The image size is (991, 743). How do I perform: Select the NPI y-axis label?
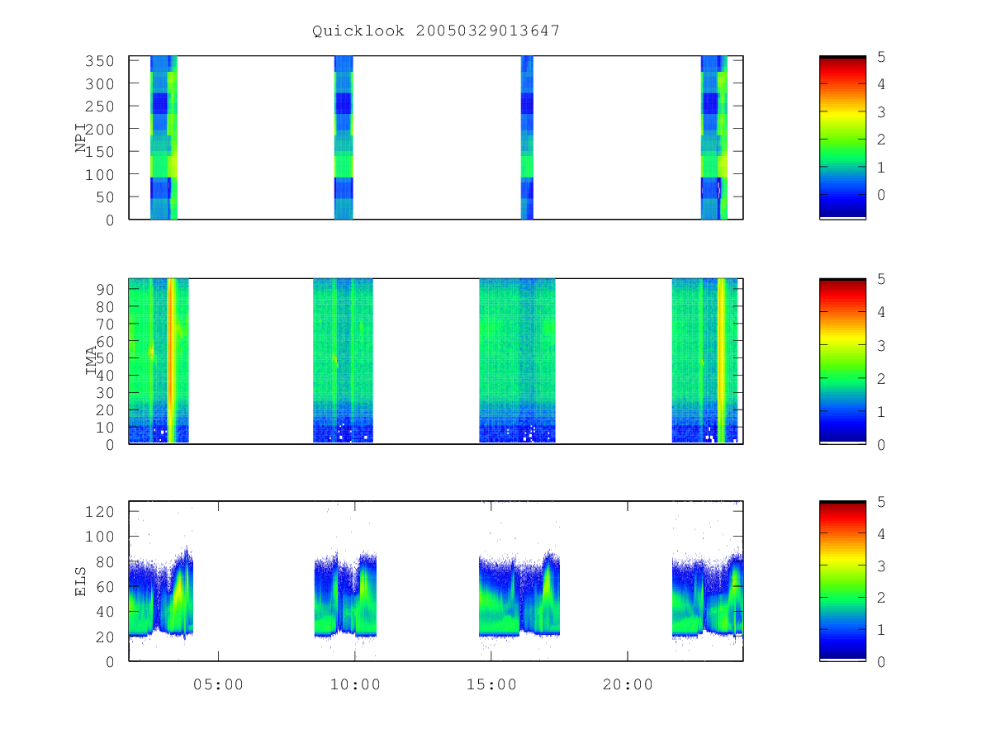pos(81,138)
